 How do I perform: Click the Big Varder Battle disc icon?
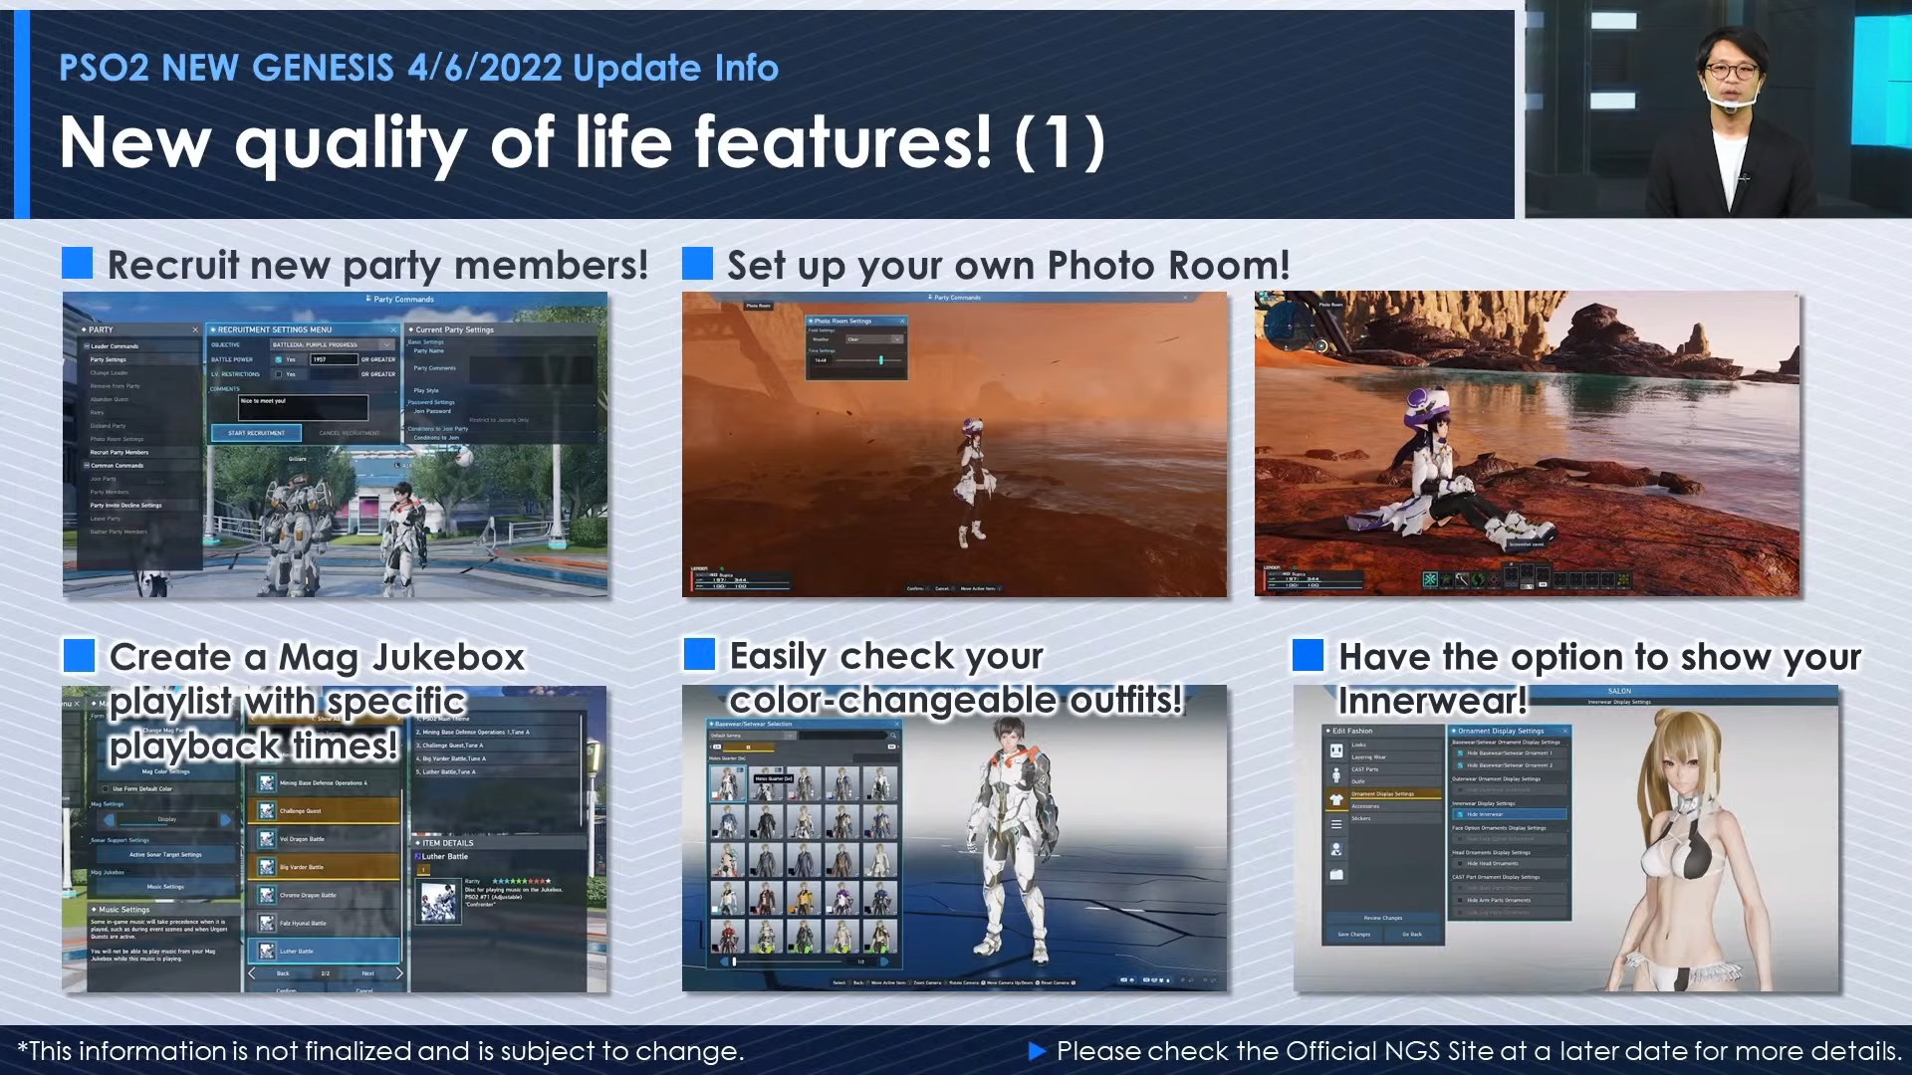pos(267,867)
